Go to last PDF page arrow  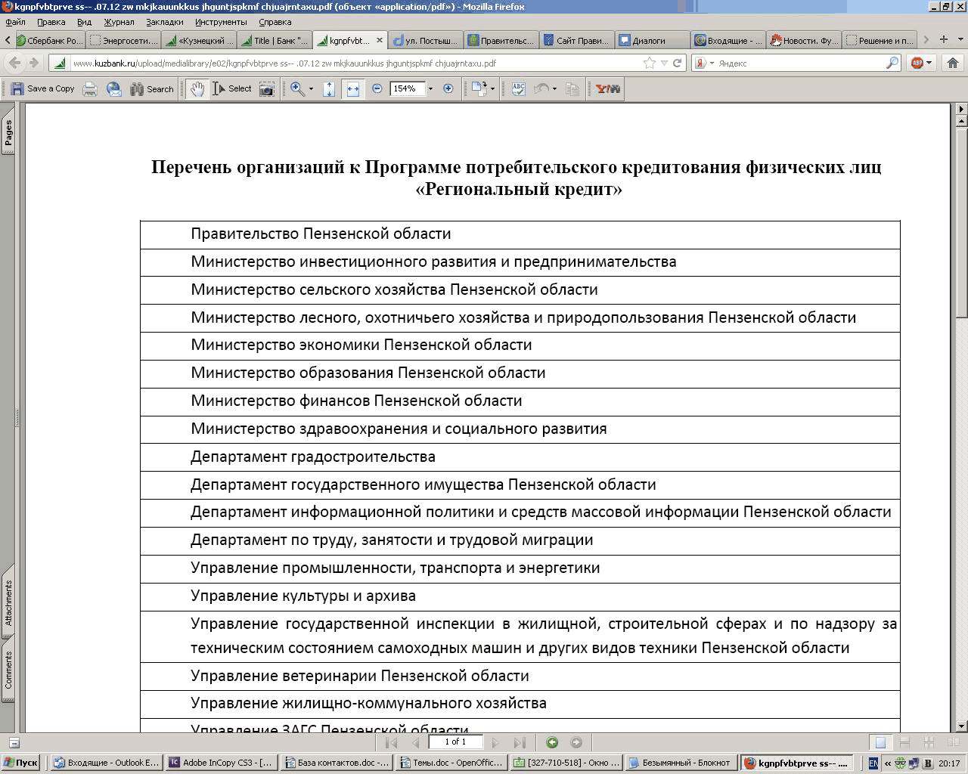(520, 742)
